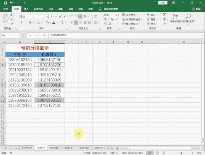Viewport: 205px width, 155px height.
Task: Click the login (登录) button
Action: [163, 3]
